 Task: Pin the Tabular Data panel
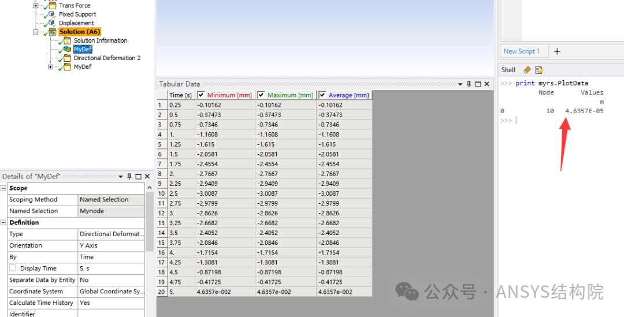coord(469,84)
